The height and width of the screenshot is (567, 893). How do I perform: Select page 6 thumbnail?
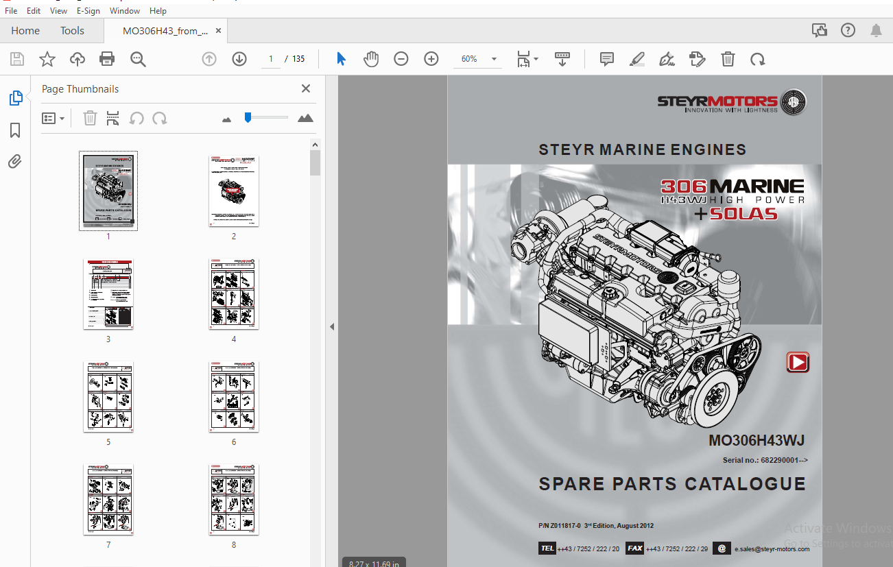(x=234, y=396)
